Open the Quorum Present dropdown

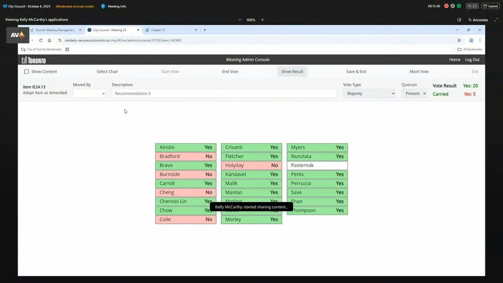(x=414, y=93)
